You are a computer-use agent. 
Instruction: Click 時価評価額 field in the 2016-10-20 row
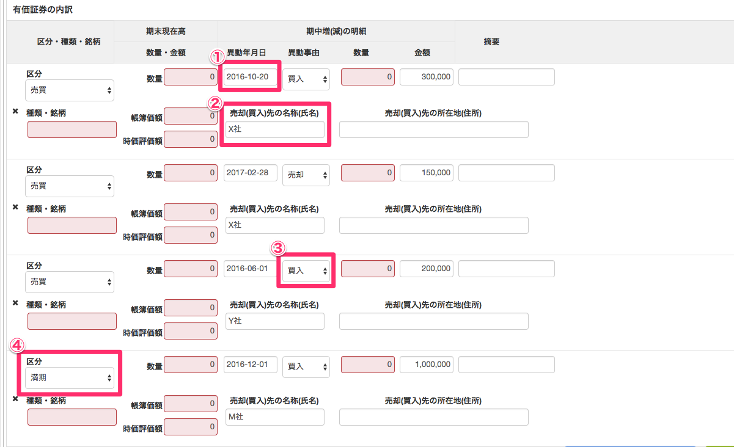[191, 139]
